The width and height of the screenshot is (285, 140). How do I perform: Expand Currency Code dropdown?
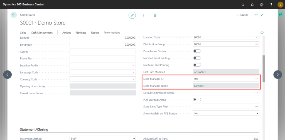(133, 79)
